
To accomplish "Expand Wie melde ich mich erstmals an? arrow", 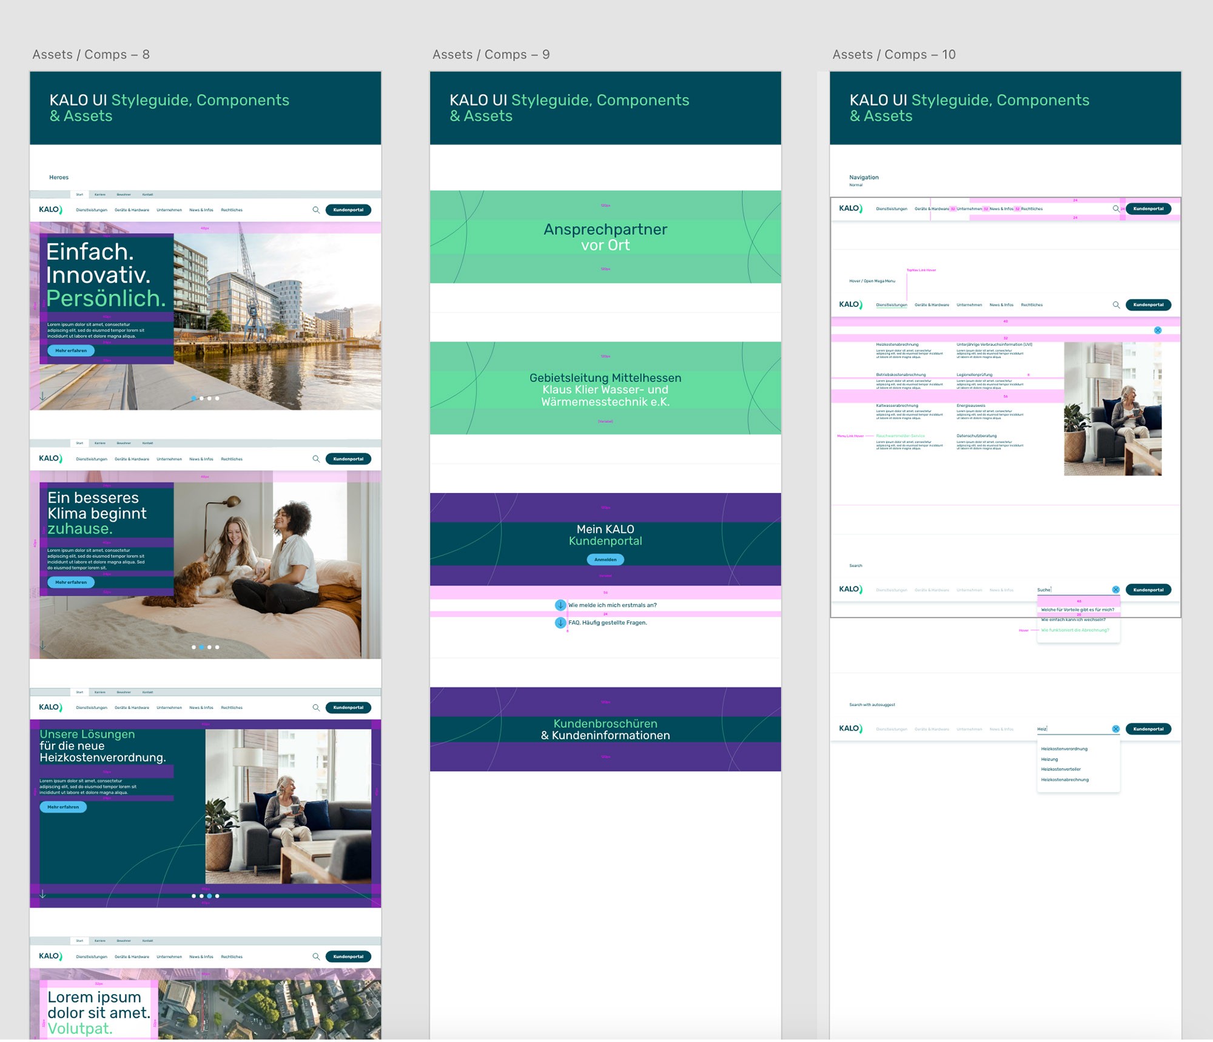I will coord(560,605).
